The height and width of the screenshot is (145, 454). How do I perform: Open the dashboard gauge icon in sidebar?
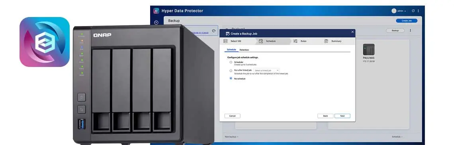pos(157,23)
